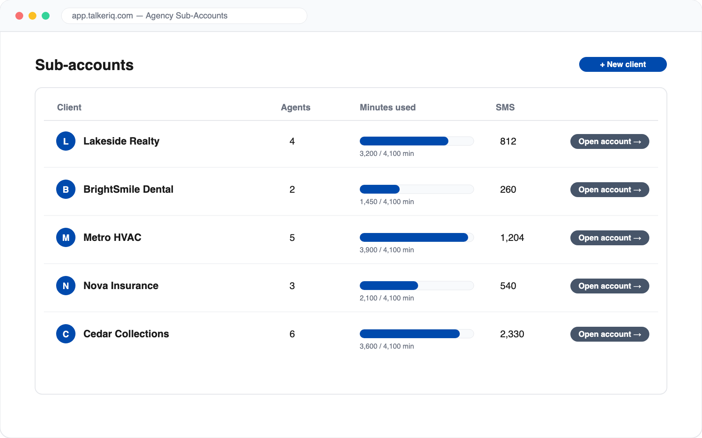Click agent count 6 in Cedar Collections row

292,334
